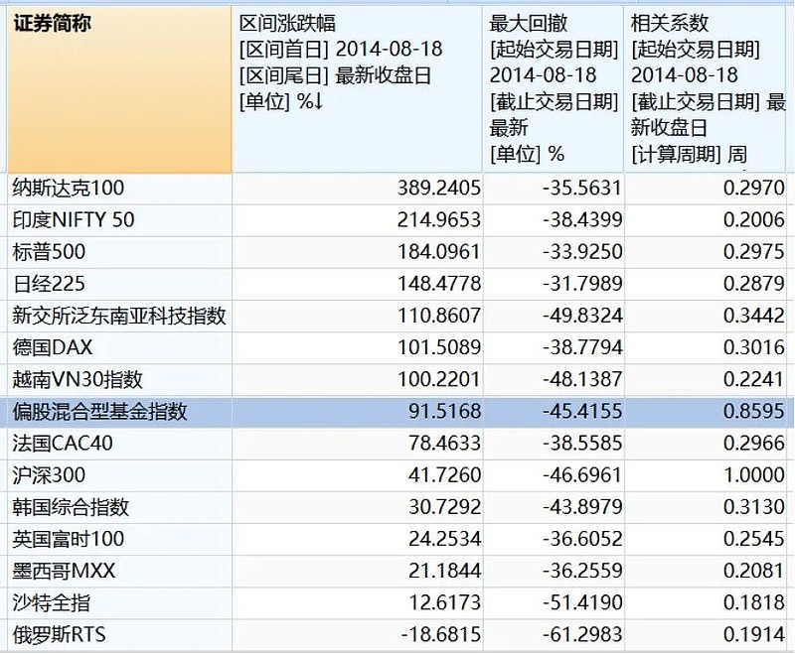The height and width of the screenshot is (654, 795).
Task: Click the drawdown value -38.4399
Action: (x=582, y=220)
